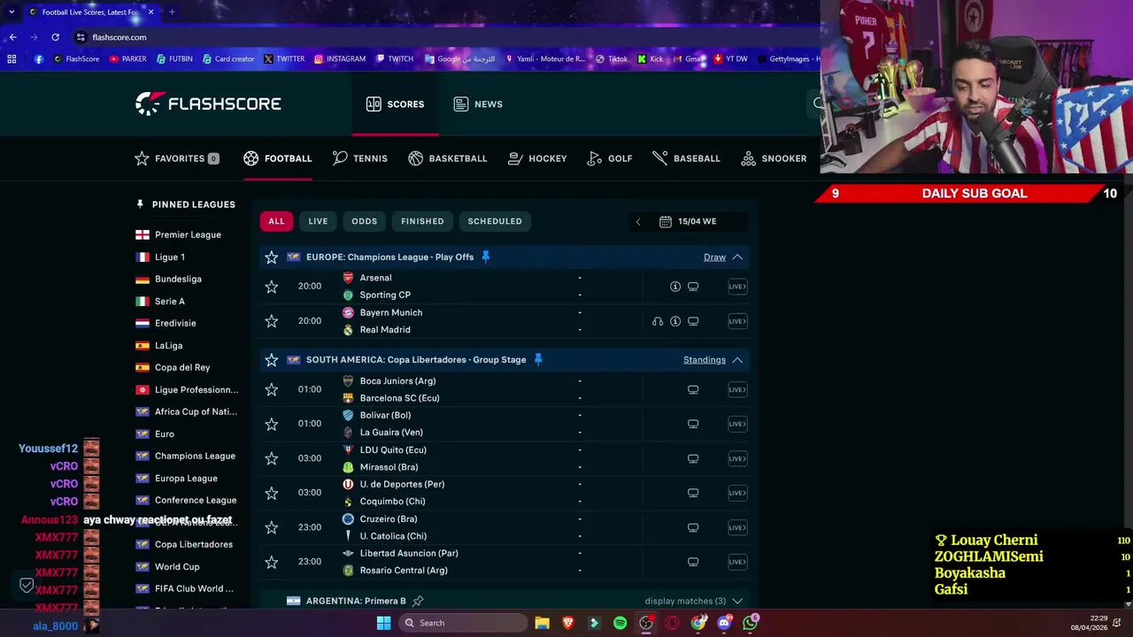Show SCHEDULED matches filter
The image size is (1133, 637).
click(495, 221)
